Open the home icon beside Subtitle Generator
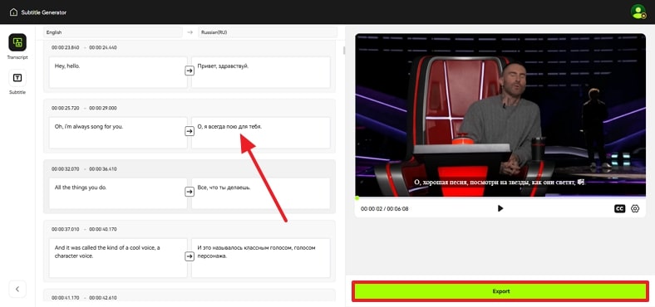The height and width of the screenshot is (307, 655). [14, 12]
